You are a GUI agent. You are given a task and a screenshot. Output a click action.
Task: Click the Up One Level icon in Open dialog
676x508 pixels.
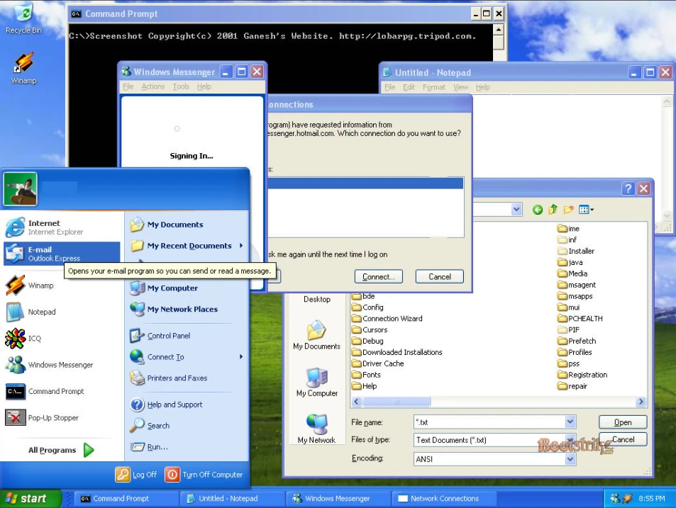click(x=552, y=209)
